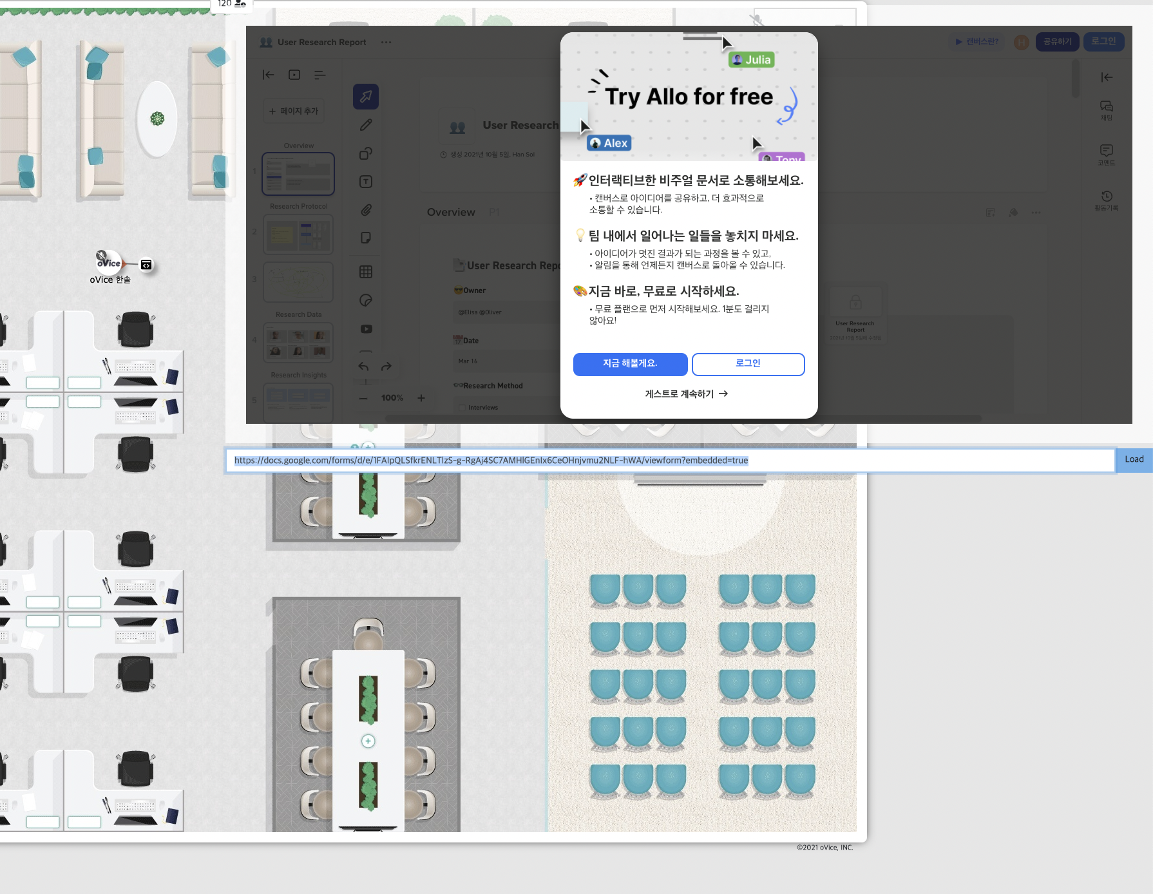Viewport: 1153px width, 894px height.
Task: Open the User Research Report more options
Action: pyautogui.click(x=386, y=43)
